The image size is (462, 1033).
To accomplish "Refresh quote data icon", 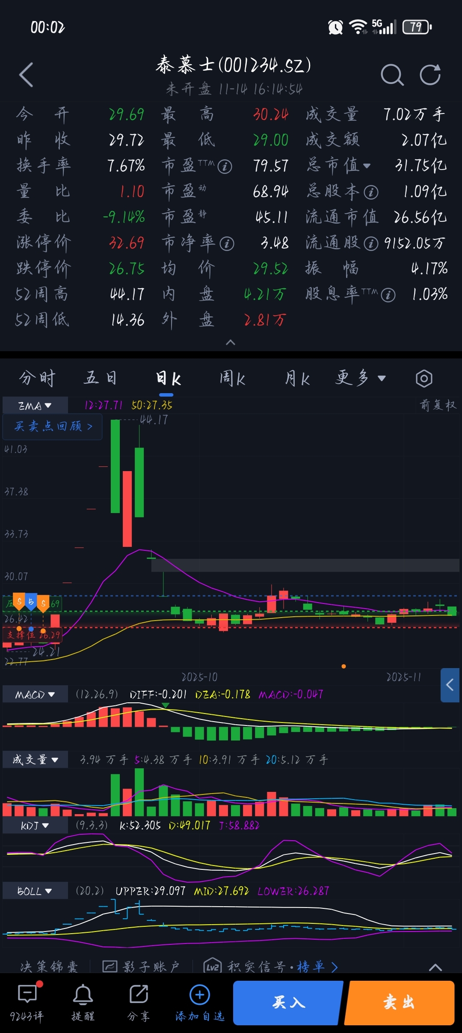I will pyautogui.click(x=430, y=75).
